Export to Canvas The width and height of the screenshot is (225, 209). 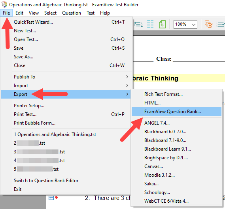pyautogui.click(x=176, y=166)
